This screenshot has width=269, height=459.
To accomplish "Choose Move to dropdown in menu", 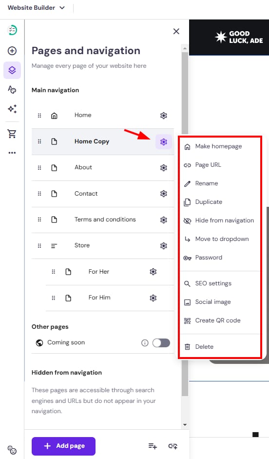I will [219, 239].
